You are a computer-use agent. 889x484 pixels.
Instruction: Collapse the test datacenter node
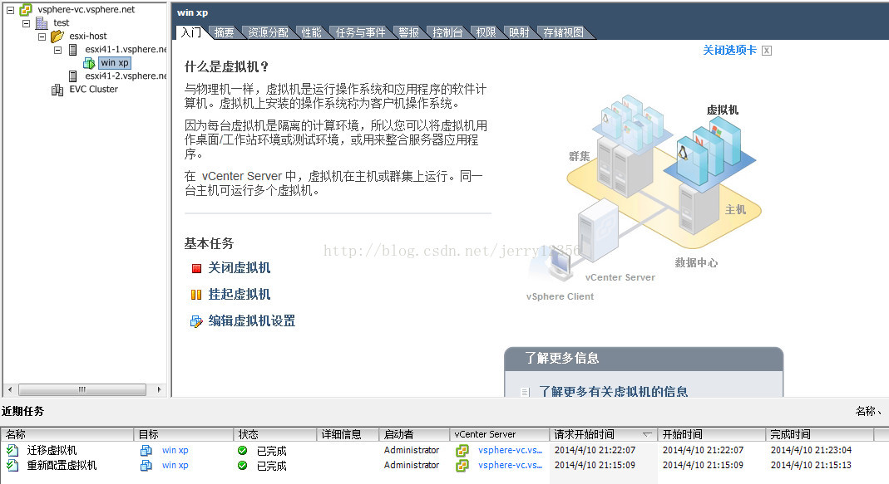click(x=26, y=23)
